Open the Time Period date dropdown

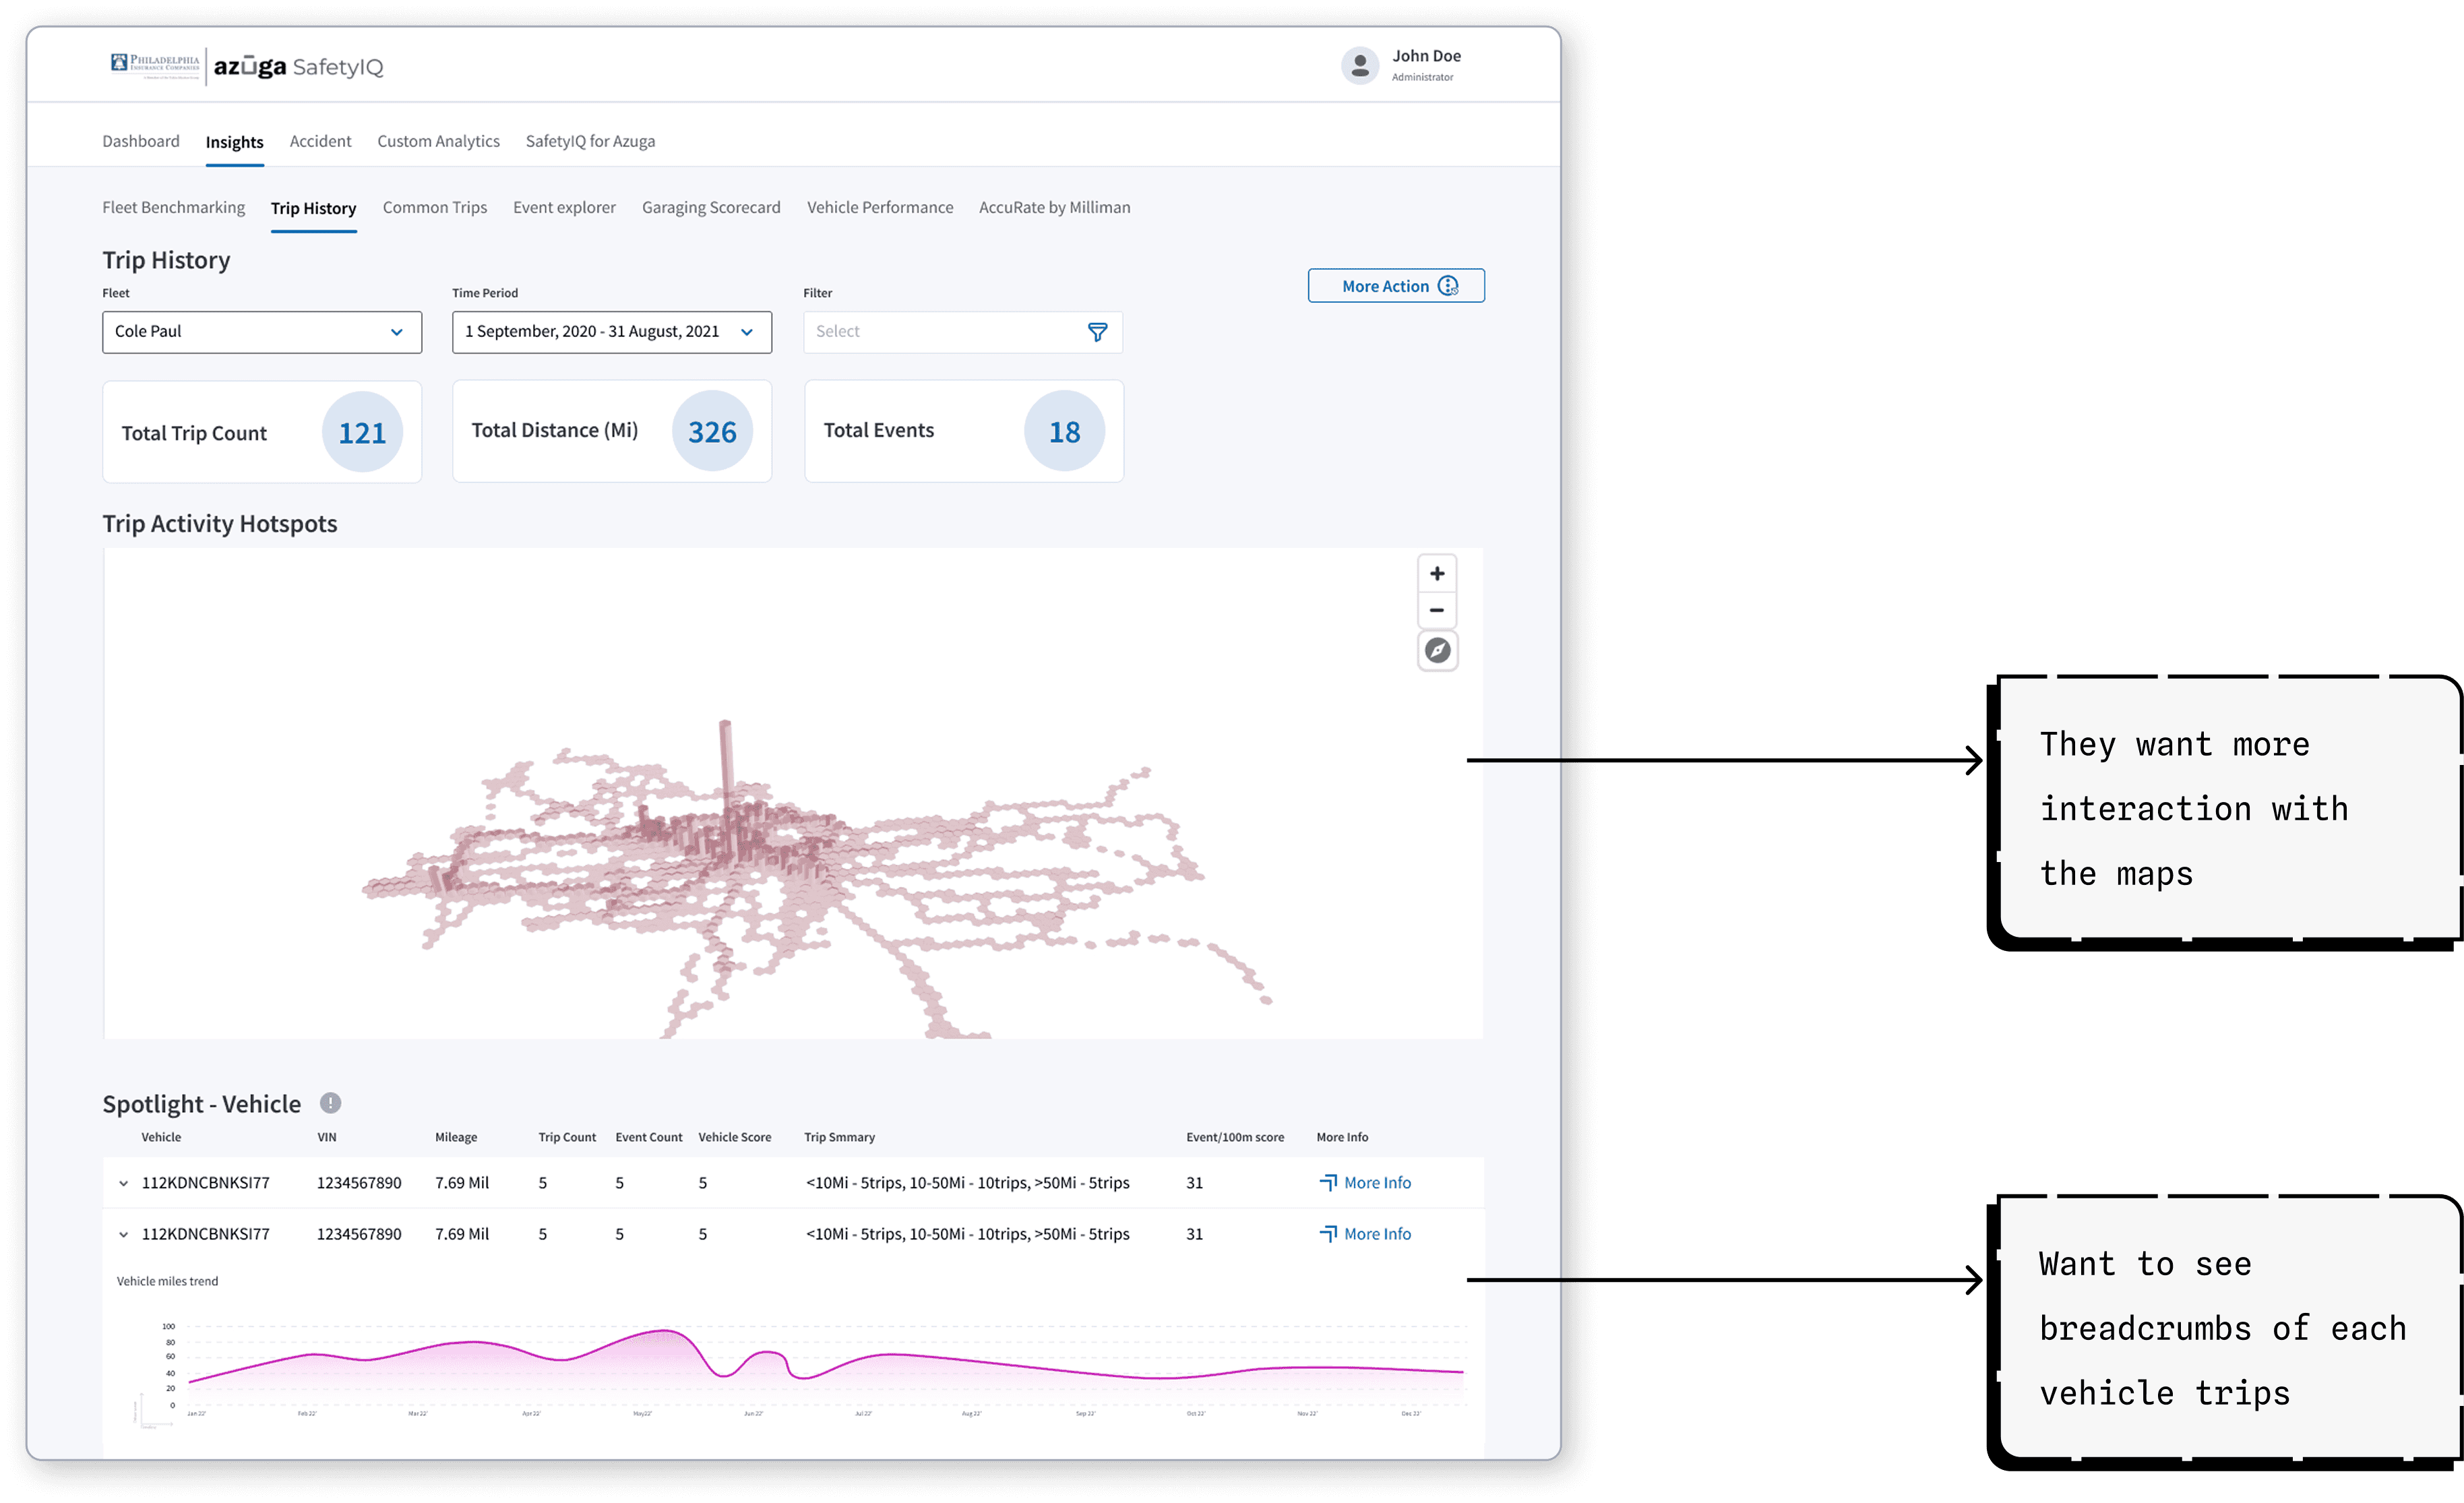[611, 332]
